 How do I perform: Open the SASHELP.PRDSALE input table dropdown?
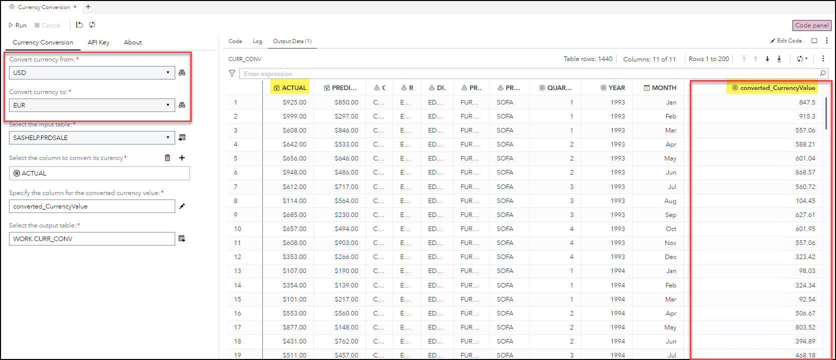[168, 138]
